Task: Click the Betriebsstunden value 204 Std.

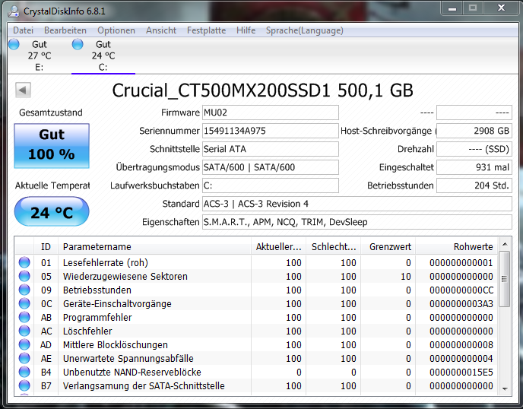Action: click(x=474, y=185)
